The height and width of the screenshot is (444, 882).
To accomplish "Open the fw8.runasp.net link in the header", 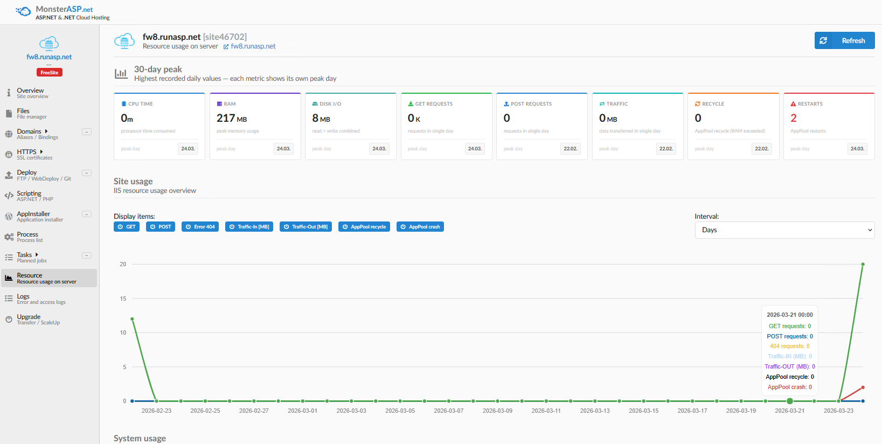I will click(x=253, y=46).
